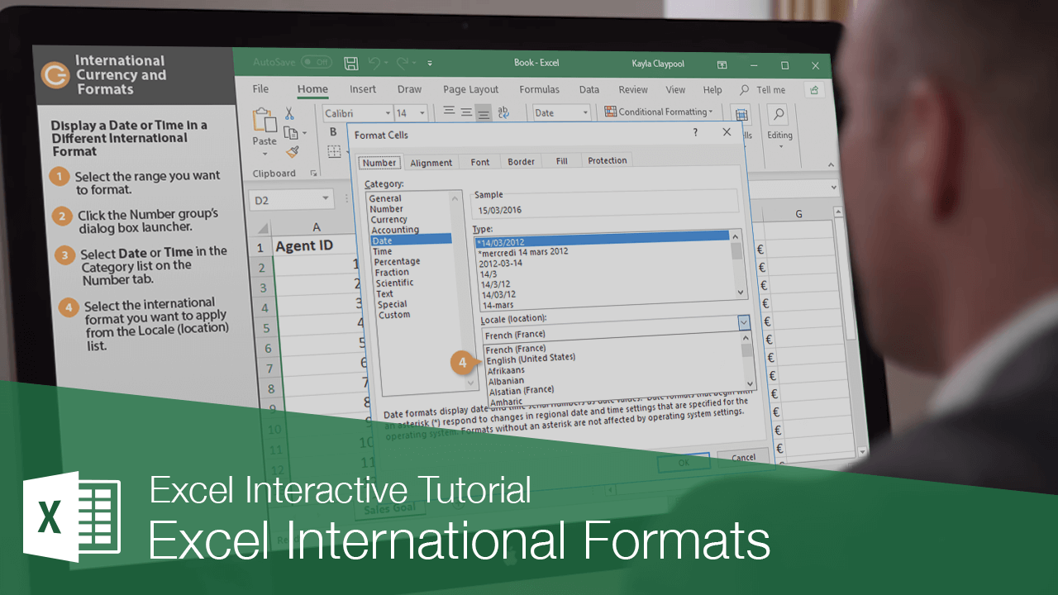Click the Type list scrollbar down arrow
Image resolution: width=1058 pixels, height=595 pixels.
(740, 292)
